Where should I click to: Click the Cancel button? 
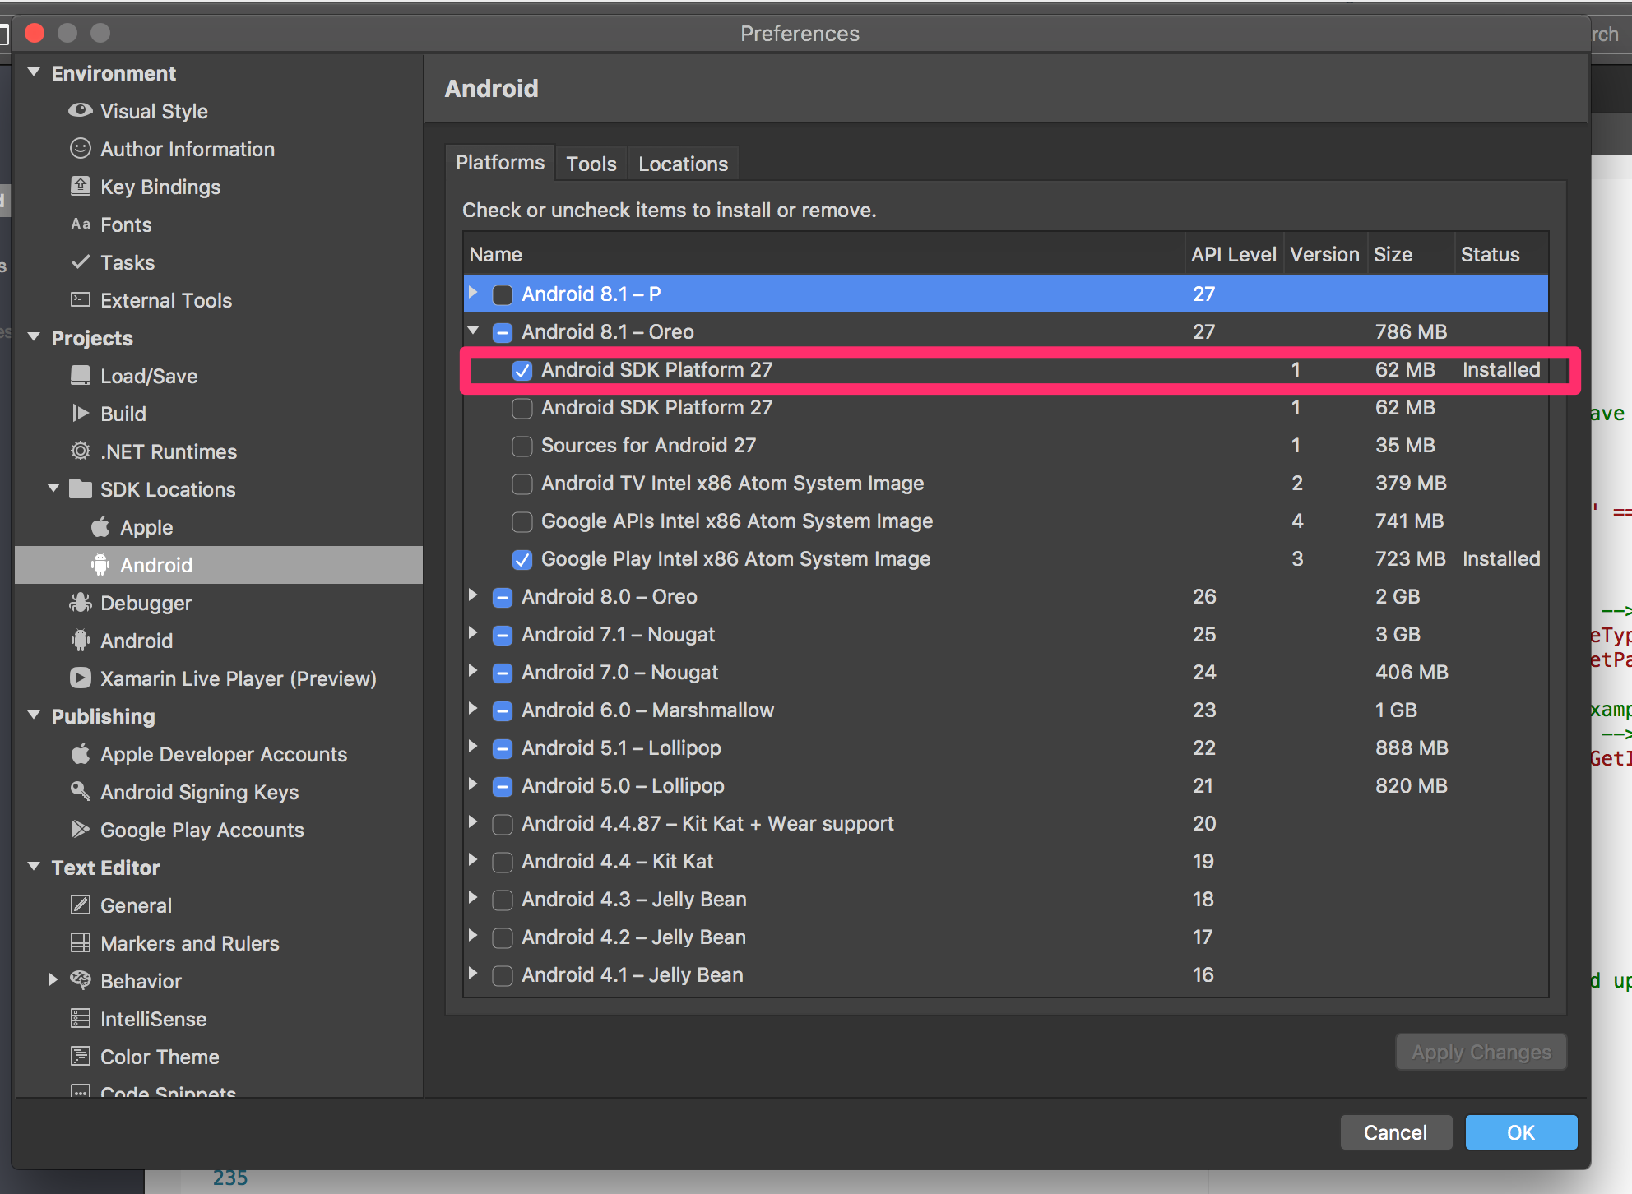1395,1132
